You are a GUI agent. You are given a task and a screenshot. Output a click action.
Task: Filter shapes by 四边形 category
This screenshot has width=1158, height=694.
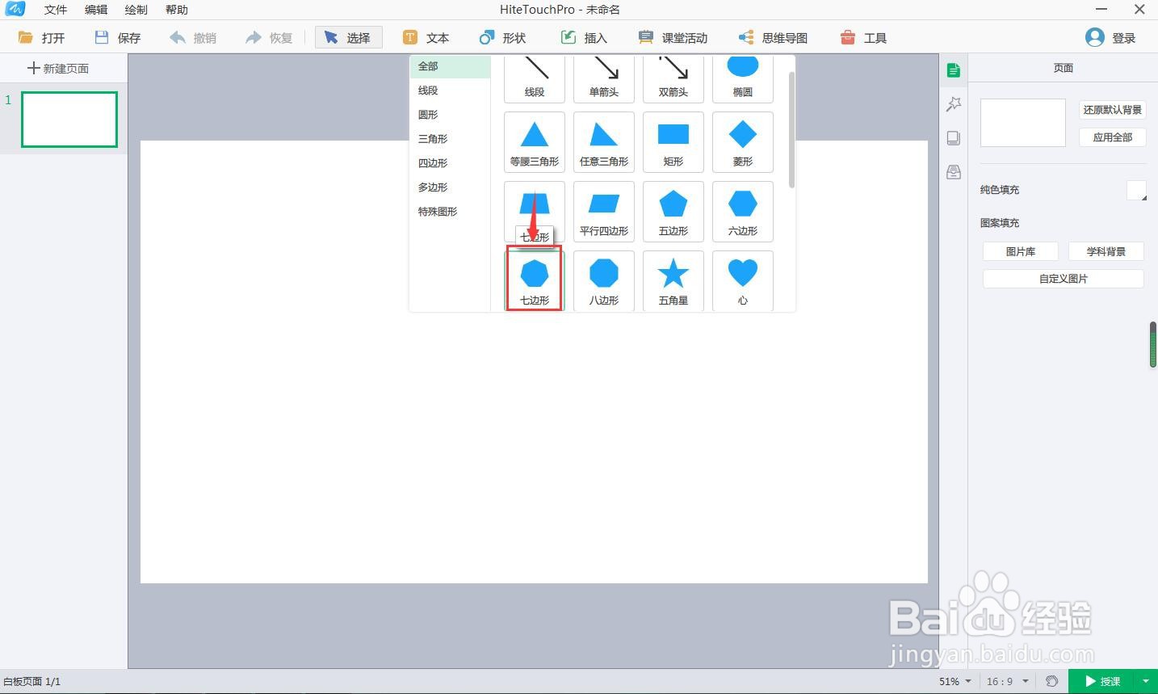(451, 163)
